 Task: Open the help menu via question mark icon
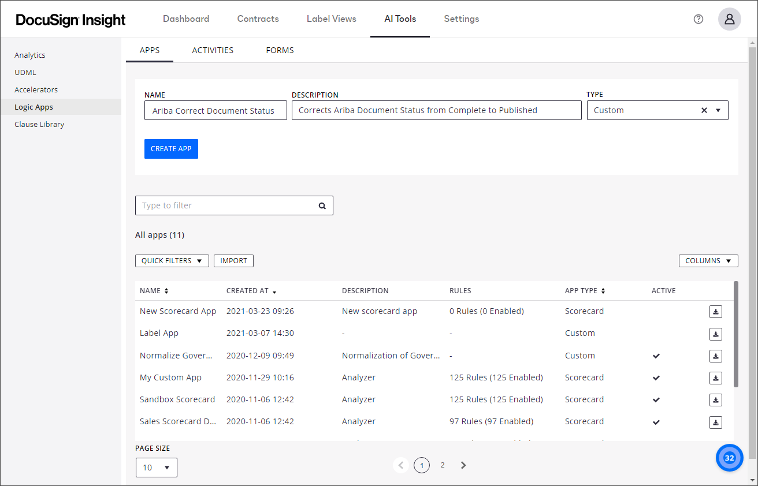click(698, 19)
